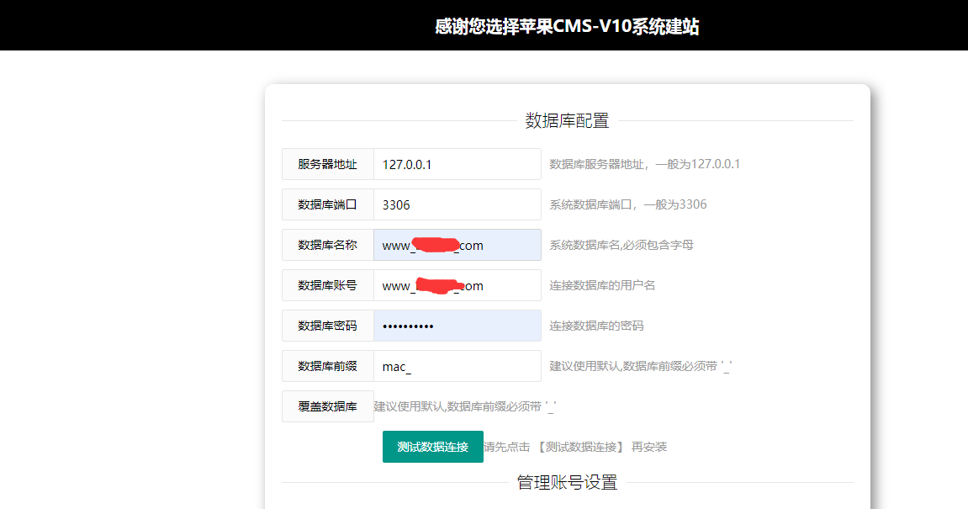Click the 数据库名称 label
Image resolution: width=968 pixels, height=509 pixels.
coord(328,245)
